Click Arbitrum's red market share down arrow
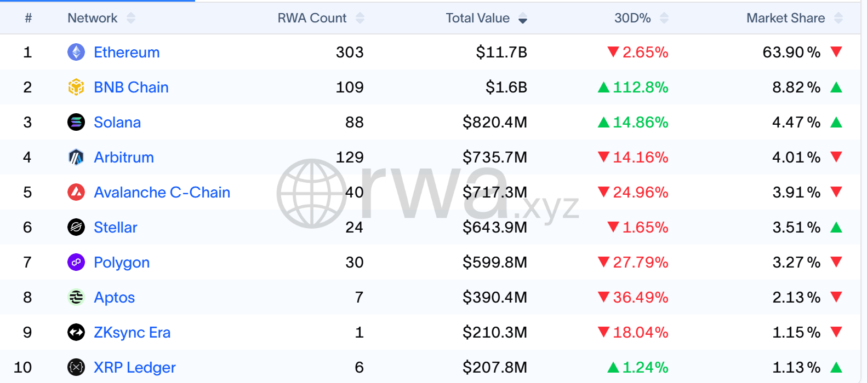867x383 pixels. 836,157
